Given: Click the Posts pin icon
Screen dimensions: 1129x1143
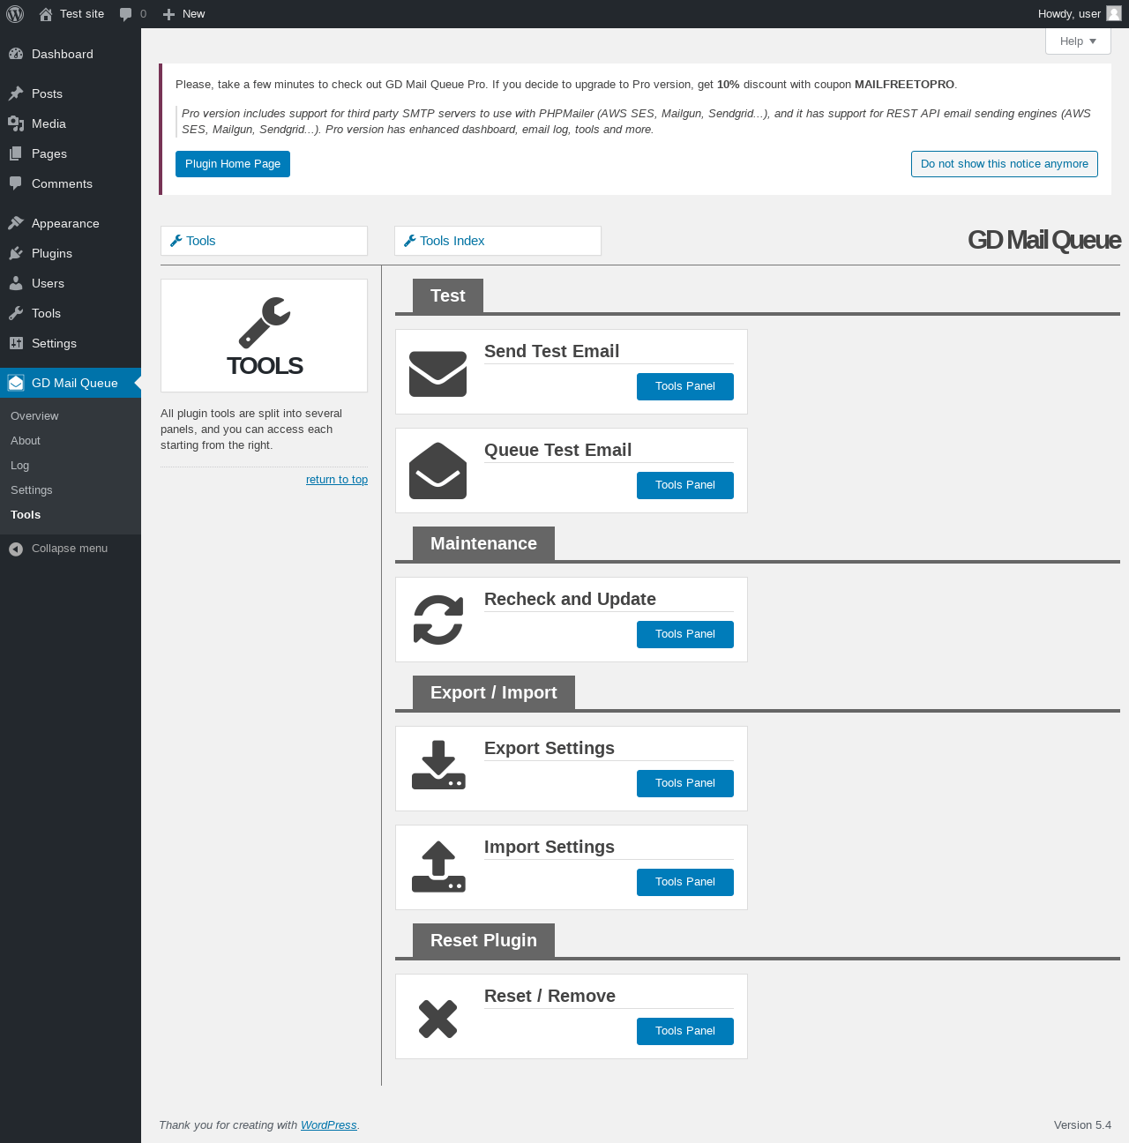Looking at the screenshot, I should pyautogui.click(x=16, y=93).
